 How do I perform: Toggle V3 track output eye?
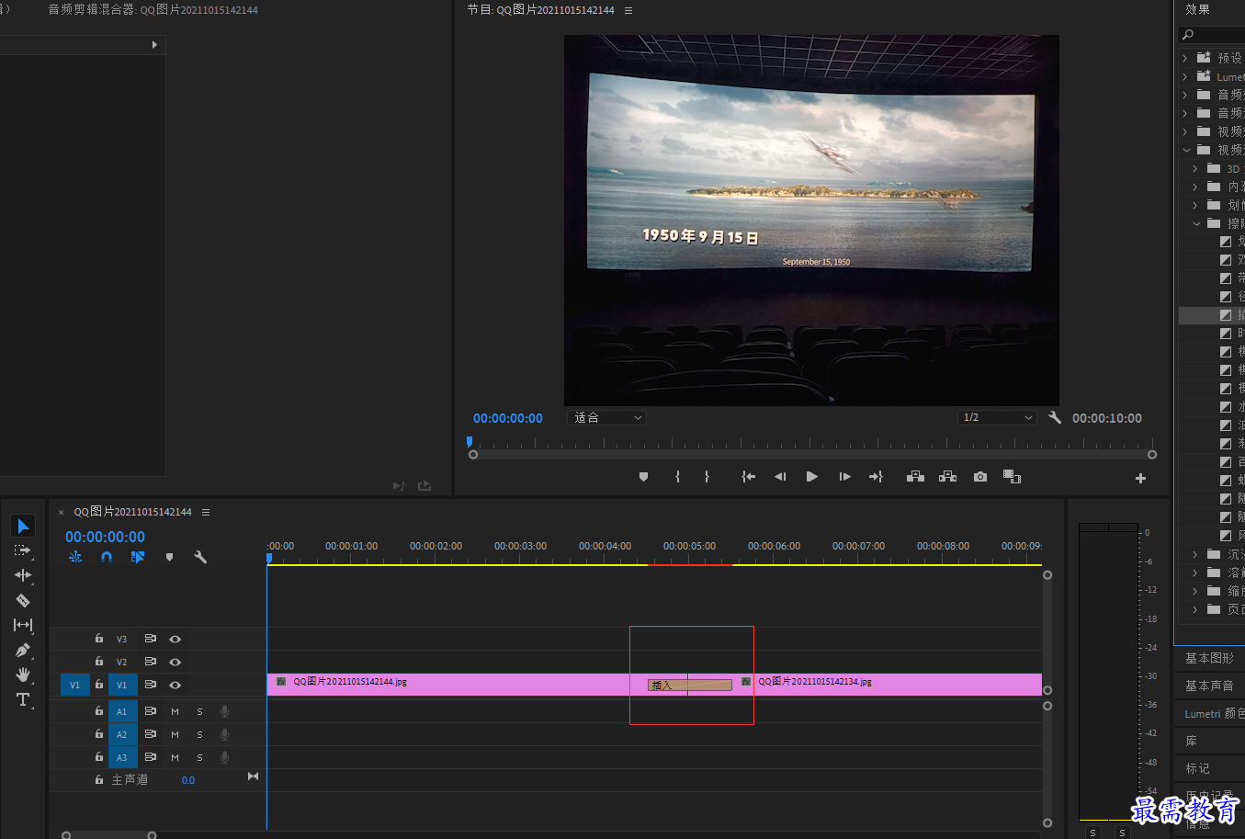click(175, 639)
